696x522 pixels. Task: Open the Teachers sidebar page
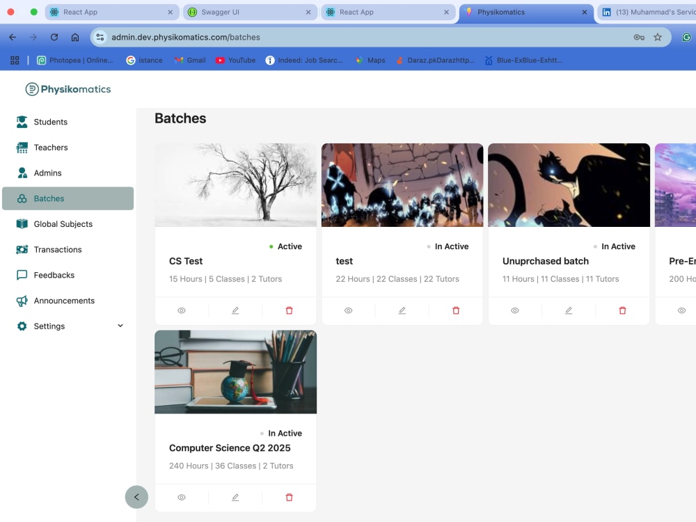68,148
